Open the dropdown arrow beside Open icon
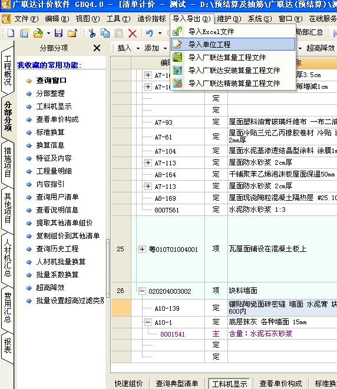Image resolution: width=337 pixels, height=389 pixels. (x=48, y=33)
